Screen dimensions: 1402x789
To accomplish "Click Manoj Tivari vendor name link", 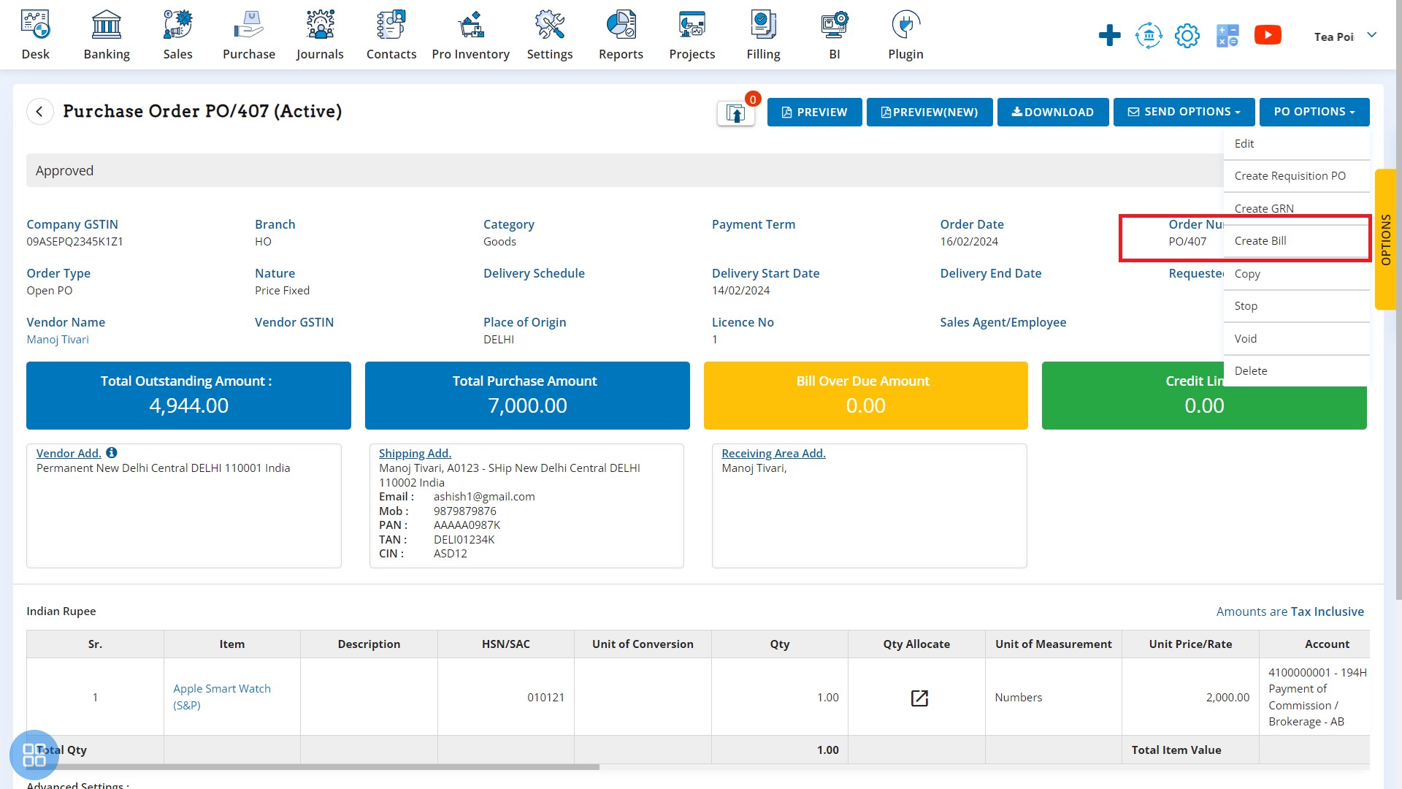I will coord(57,339).
